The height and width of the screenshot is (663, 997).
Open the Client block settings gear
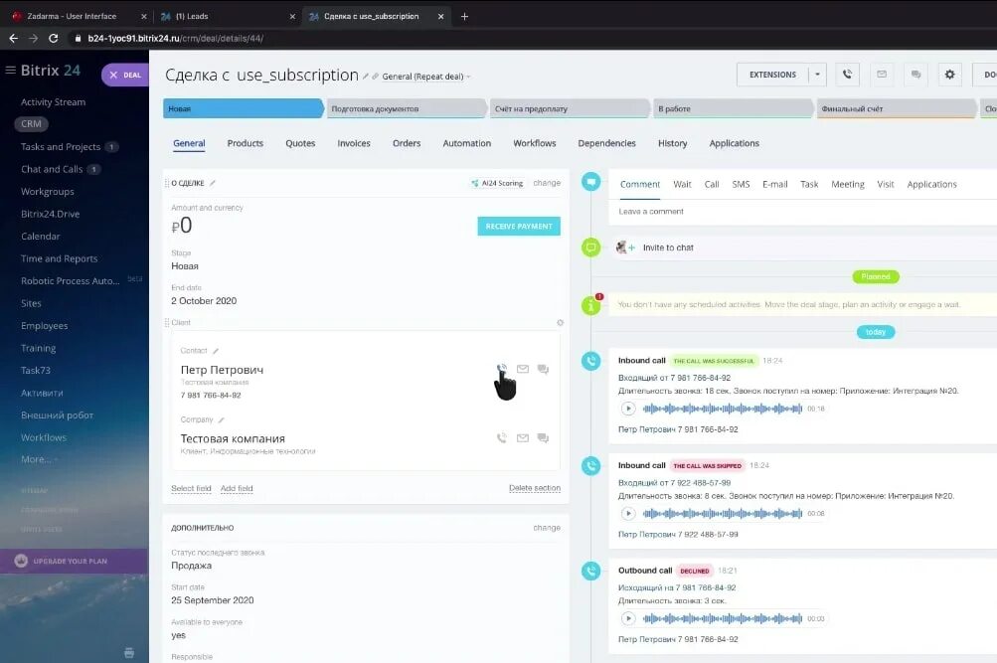click(561, 322)
